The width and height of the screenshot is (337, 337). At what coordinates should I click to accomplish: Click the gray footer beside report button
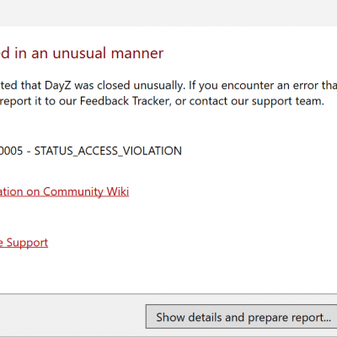click(72, 316)
